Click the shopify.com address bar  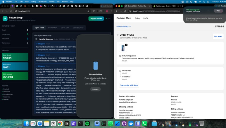click(156, 11)
